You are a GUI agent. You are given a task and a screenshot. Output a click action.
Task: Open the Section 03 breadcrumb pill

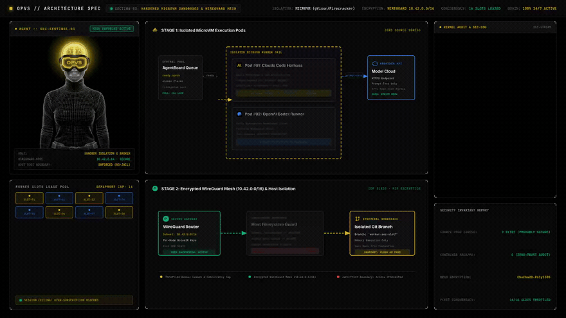[173, 8]
